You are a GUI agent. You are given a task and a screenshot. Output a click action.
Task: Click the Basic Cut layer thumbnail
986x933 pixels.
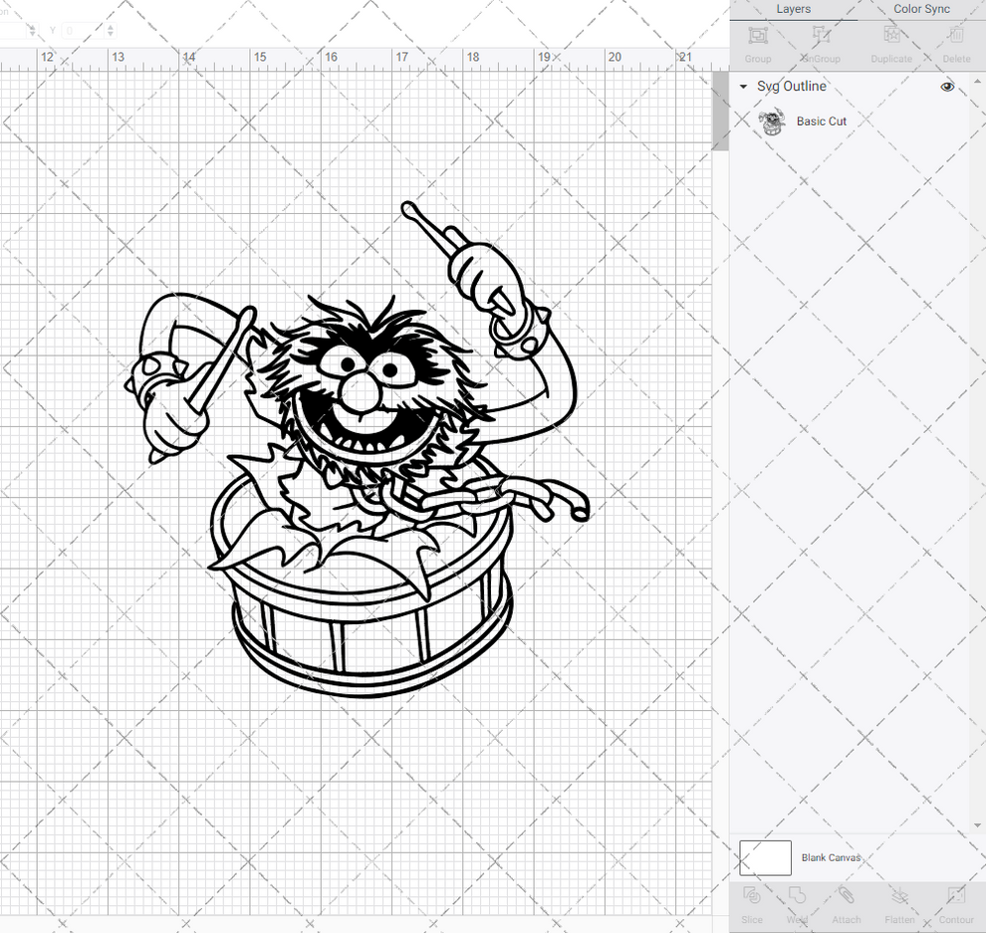click(772, 120)
